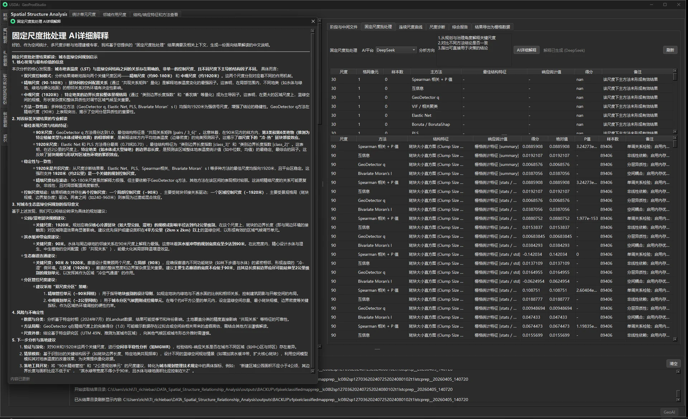
Task: Click the 分析方向 text input box
Action: click(474, 43)
